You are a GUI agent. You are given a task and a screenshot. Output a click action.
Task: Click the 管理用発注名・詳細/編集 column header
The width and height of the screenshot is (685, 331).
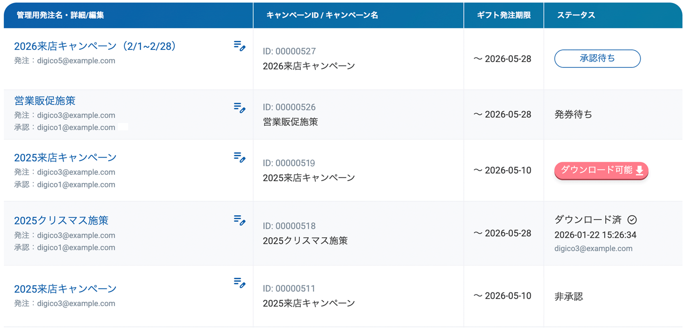pyautogui.click(x=60, y=15)
